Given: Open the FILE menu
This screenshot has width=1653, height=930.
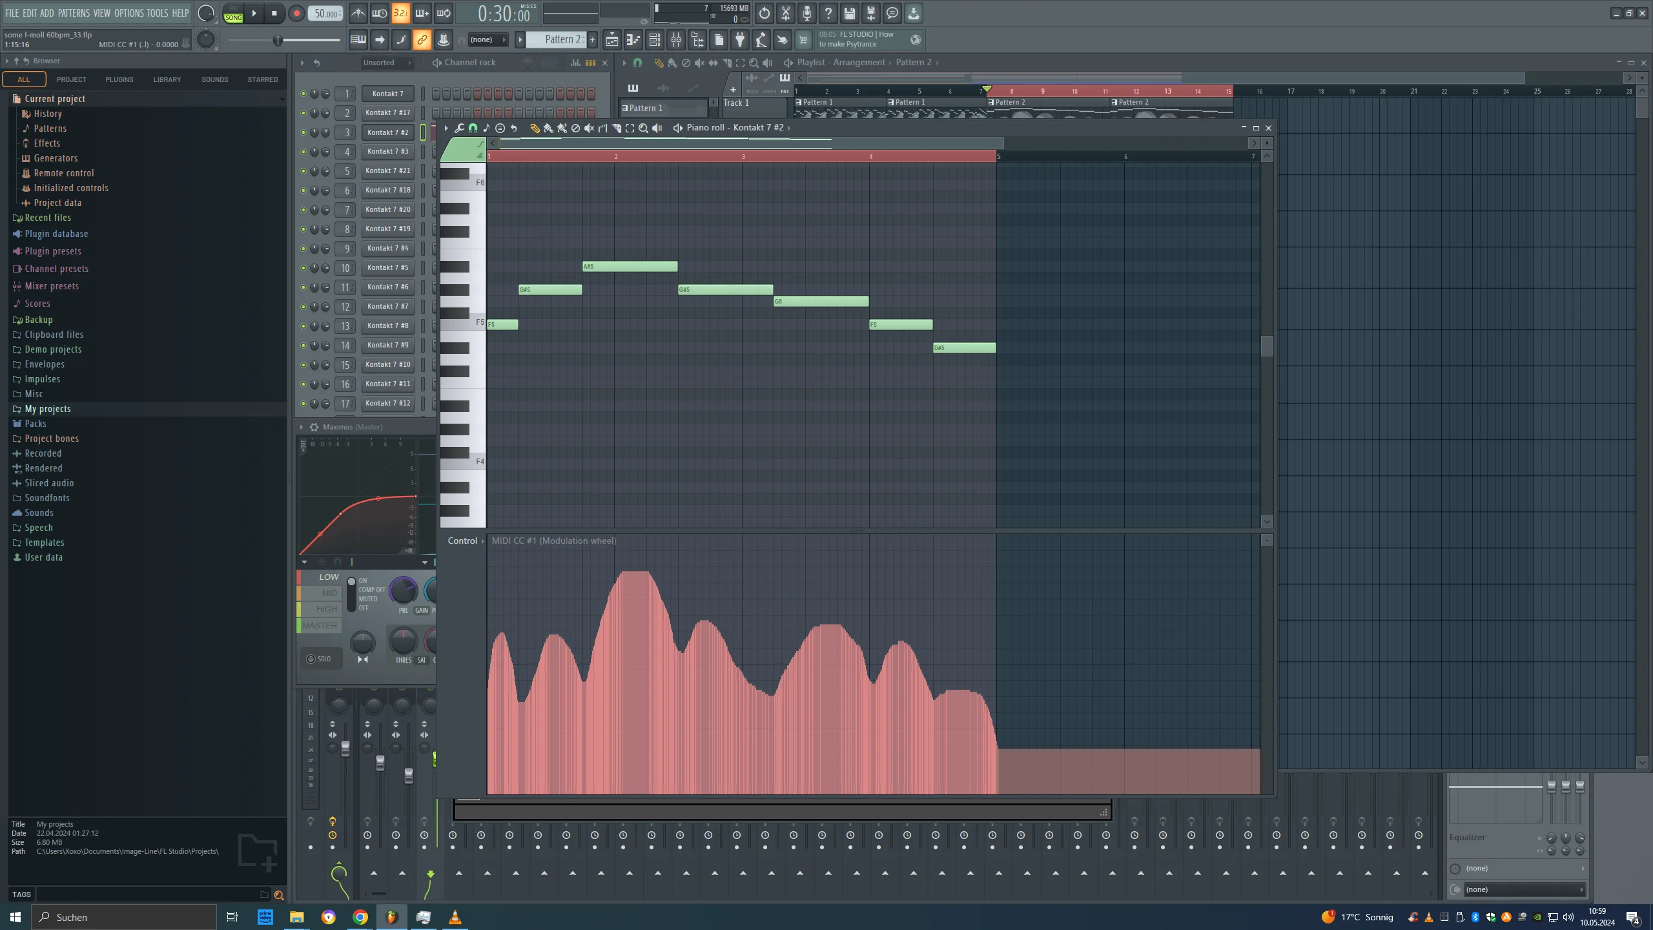Looking at the screenshot, I should pos(12,13).
